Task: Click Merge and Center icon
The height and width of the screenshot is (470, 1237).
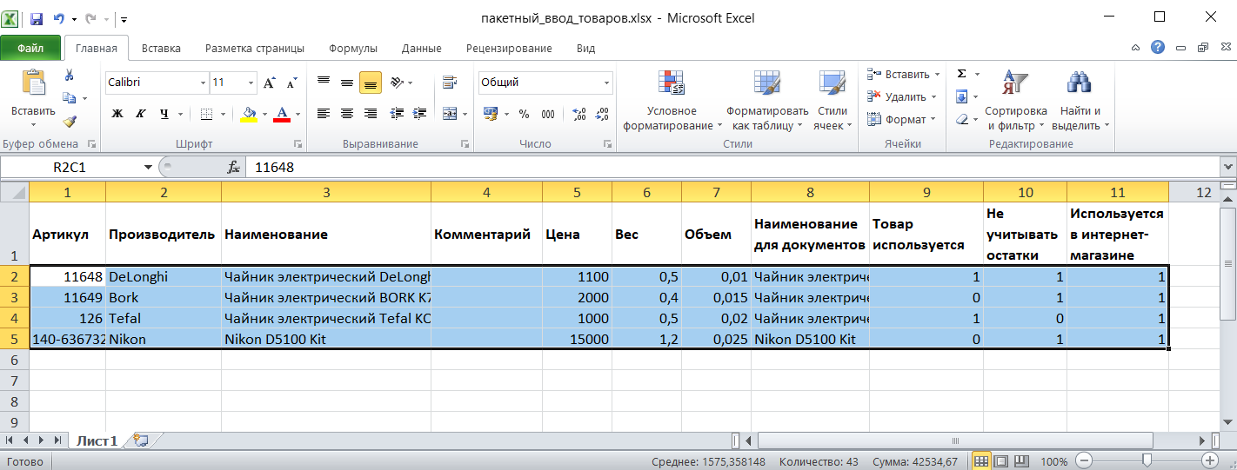Action: click(x=448, y=114)
